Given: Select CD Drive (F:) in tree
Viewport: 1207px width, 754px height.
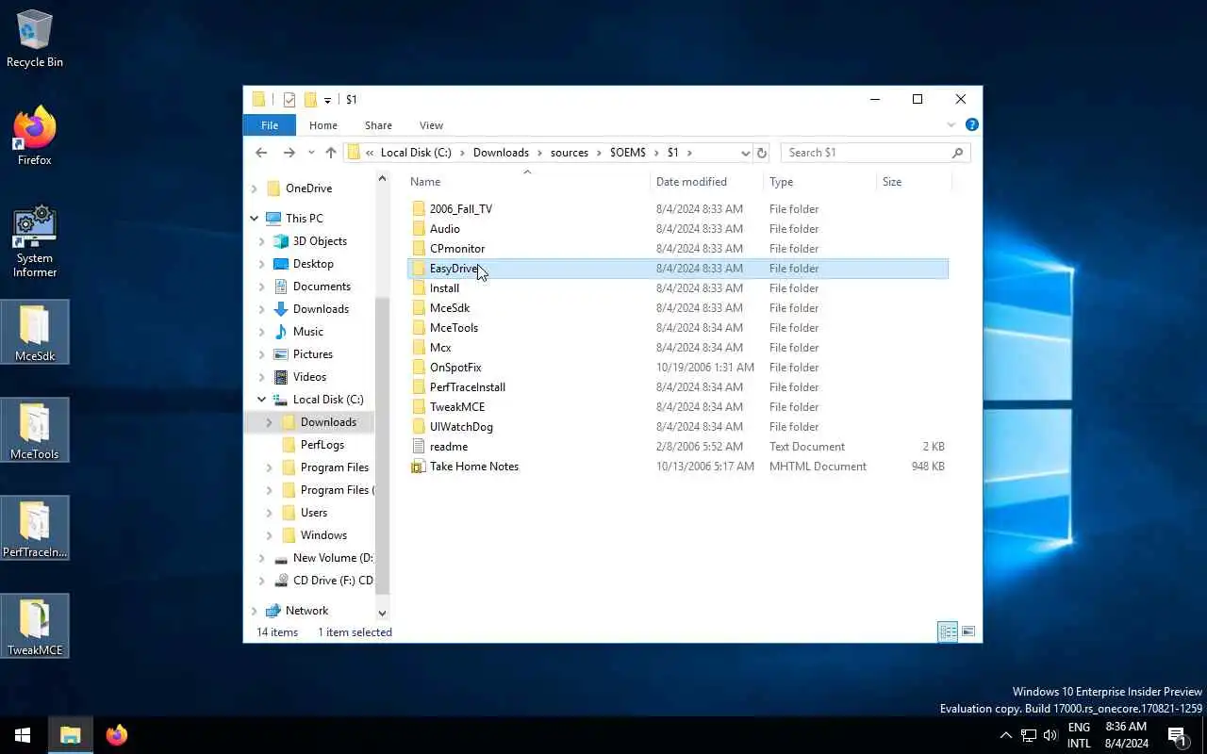Looking at the screenshot, I should pos(332,581).
